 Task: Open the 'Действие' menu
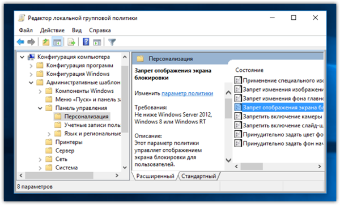click(x=52, y=31)
